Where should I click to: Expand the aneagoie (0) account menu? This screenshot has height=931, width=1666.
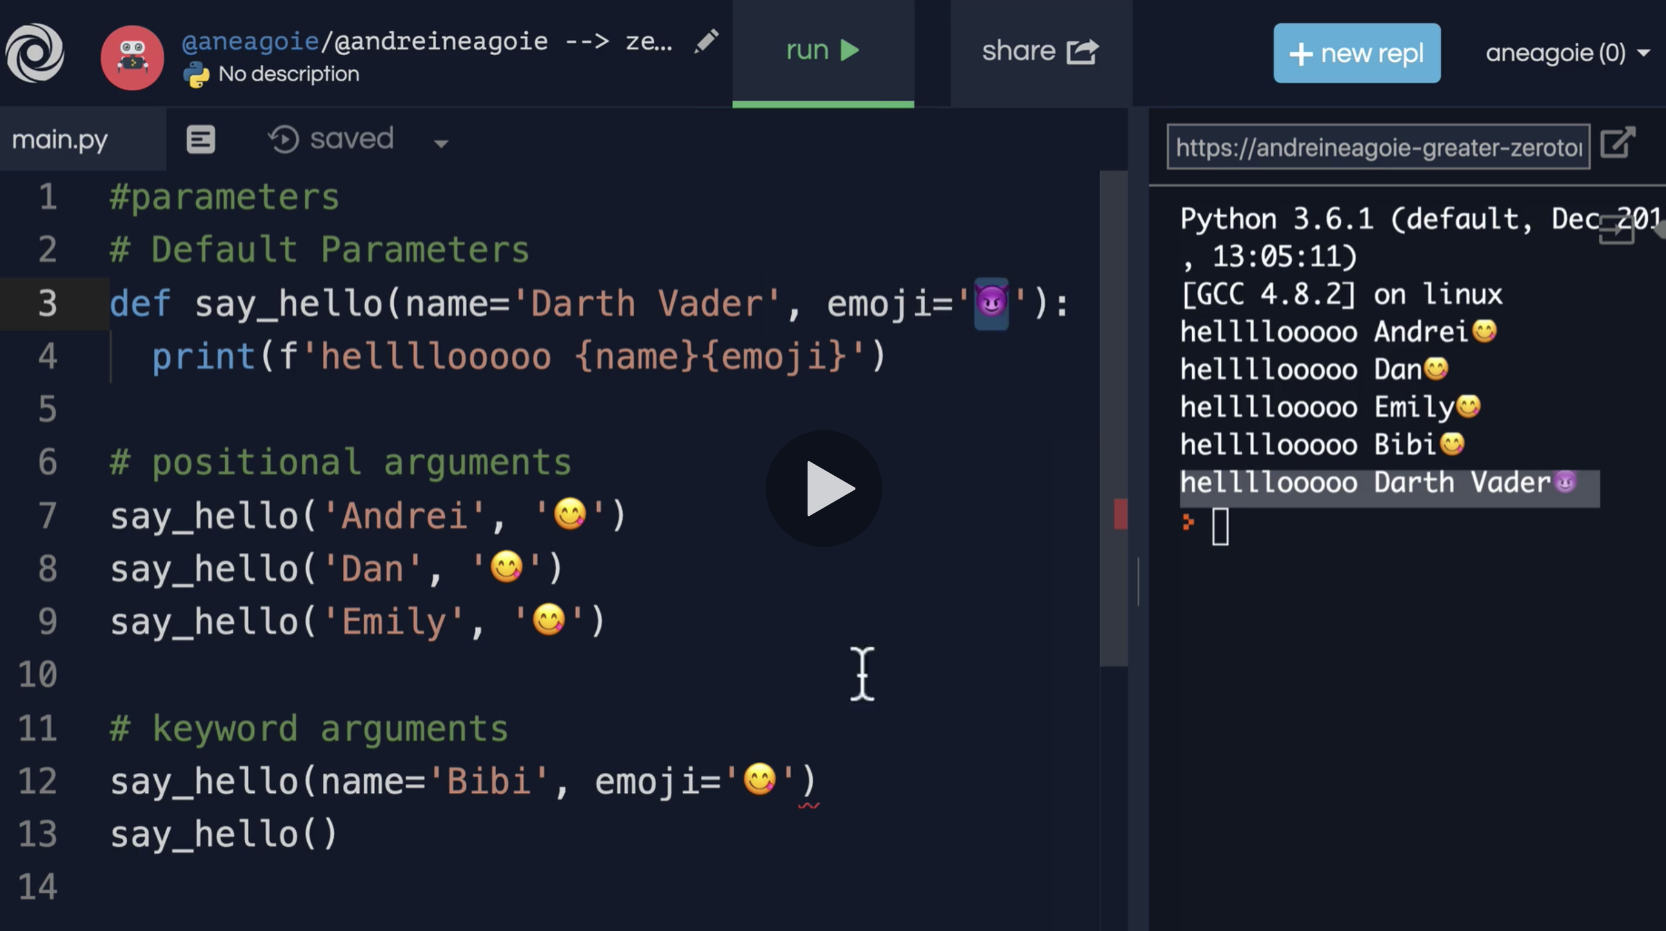1567,52
